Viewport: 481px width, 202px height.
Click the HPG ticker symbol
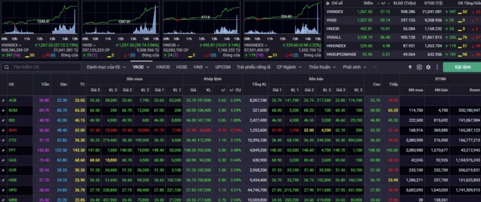(x=12, y=190)
